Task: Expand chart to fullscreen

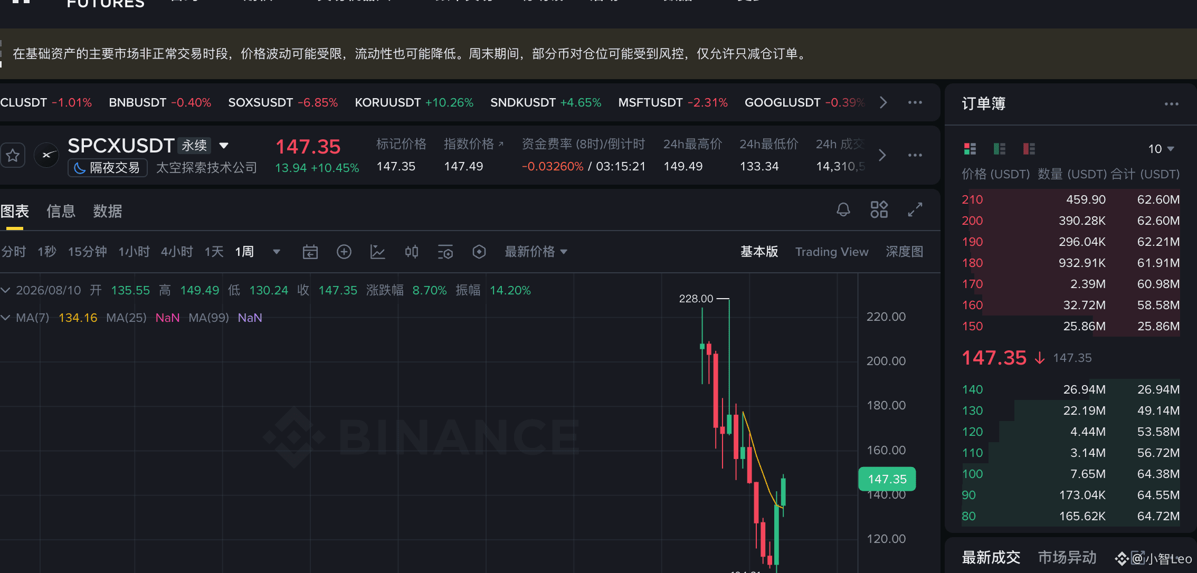Action: (x=915, y=209)
